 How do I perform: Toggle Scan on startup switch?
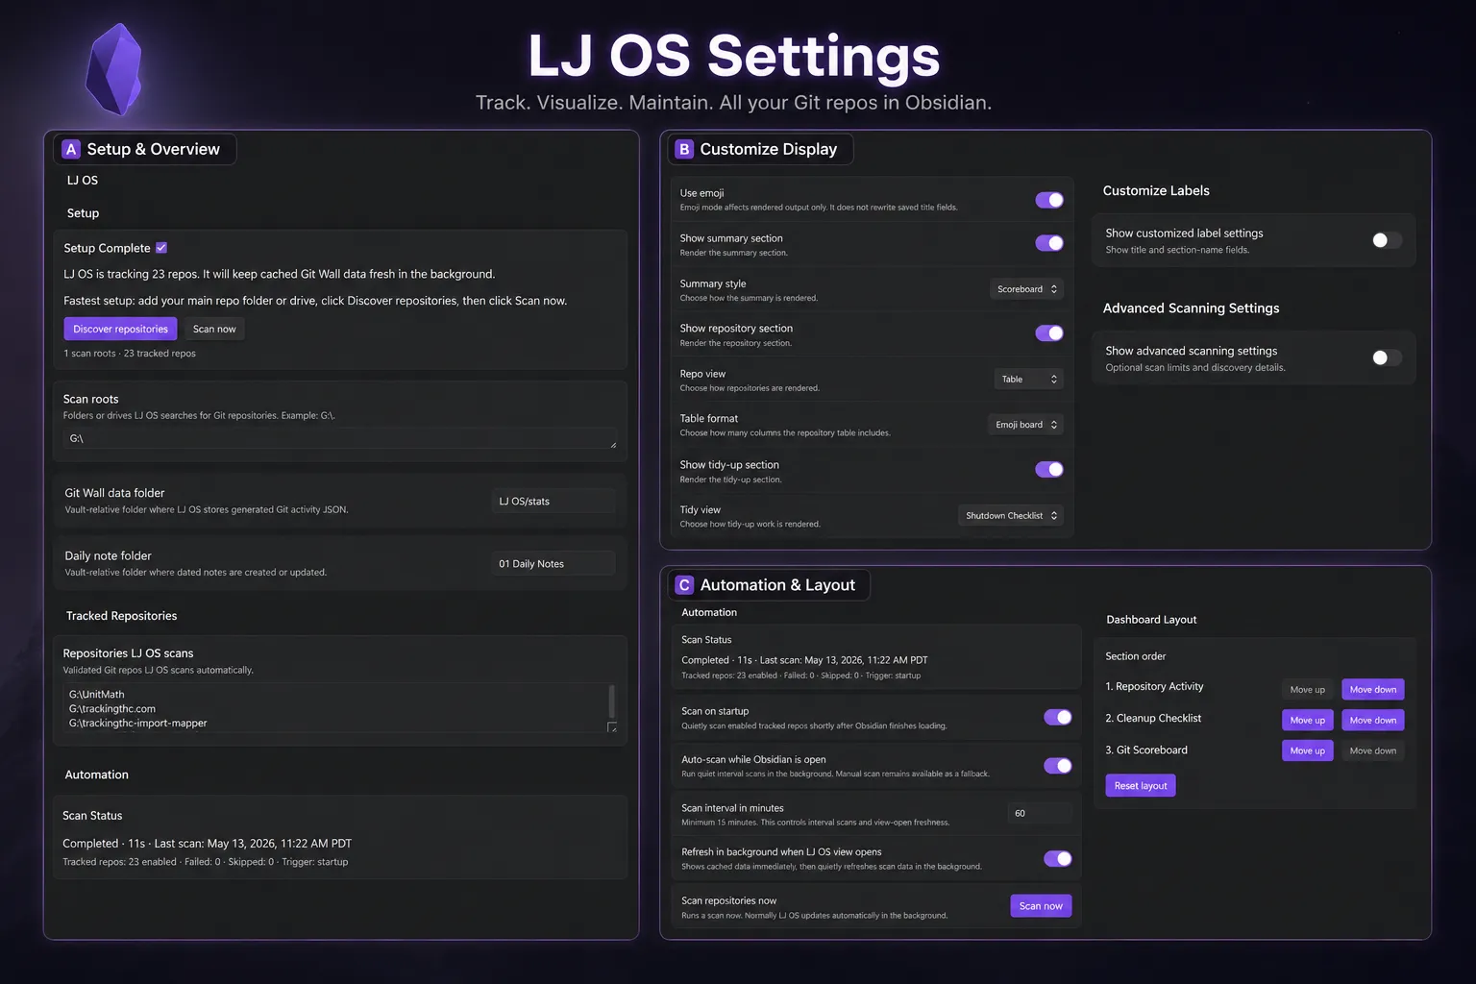tap(1058, 717)
